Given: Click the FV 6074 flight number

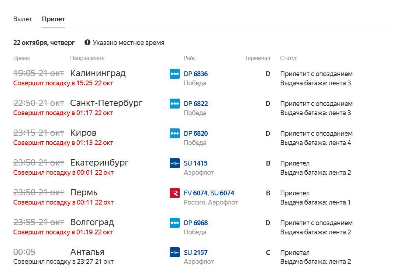Looking at the screenshot, I should (x=196, y=193).
